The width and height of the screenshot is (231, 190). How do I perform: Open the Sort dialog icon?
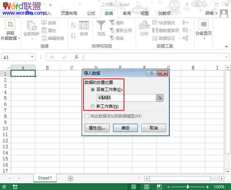[84, 25]
